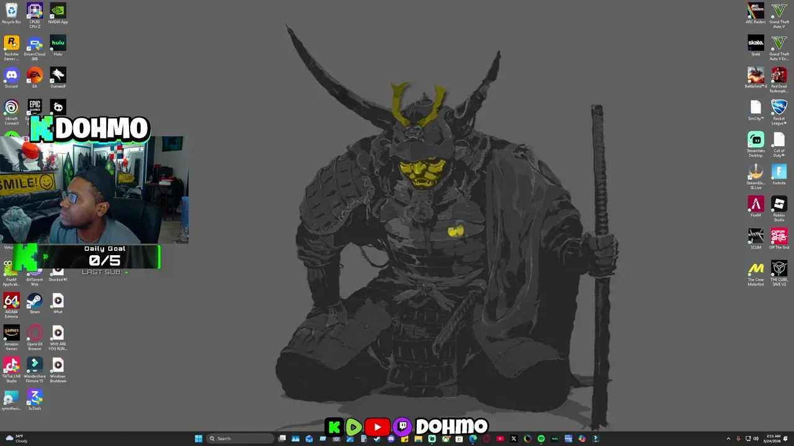The image size is (794, 446).
Task: Open Call of Duty desktop icon
Action: (x=779, y=144)
